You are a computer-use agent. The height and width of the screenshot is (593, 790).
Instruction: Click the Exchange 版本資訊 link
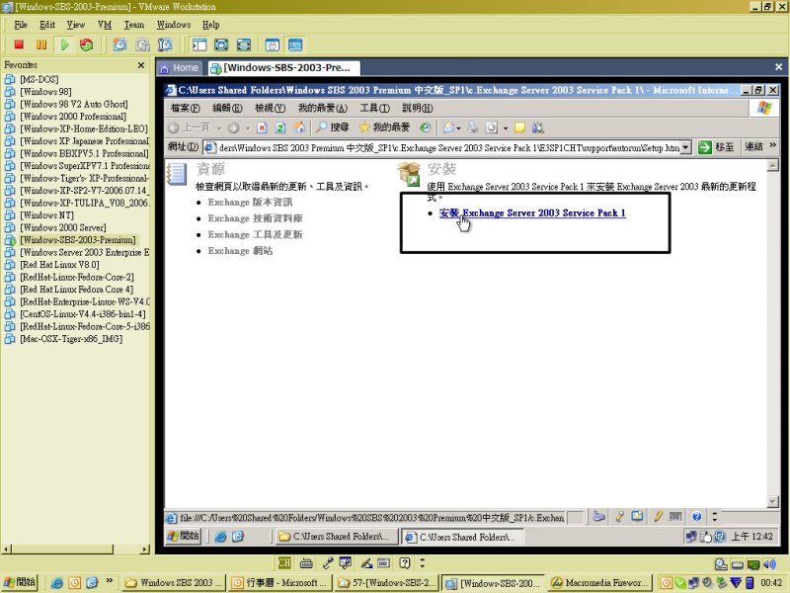click(x=250, y=203)
